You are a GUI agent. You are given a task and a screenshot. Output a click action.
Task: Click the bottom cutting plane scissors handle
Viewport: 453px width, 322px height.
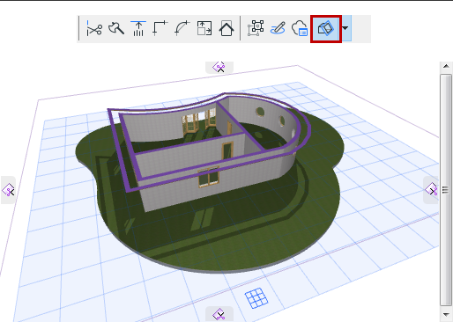coord(219,314)
